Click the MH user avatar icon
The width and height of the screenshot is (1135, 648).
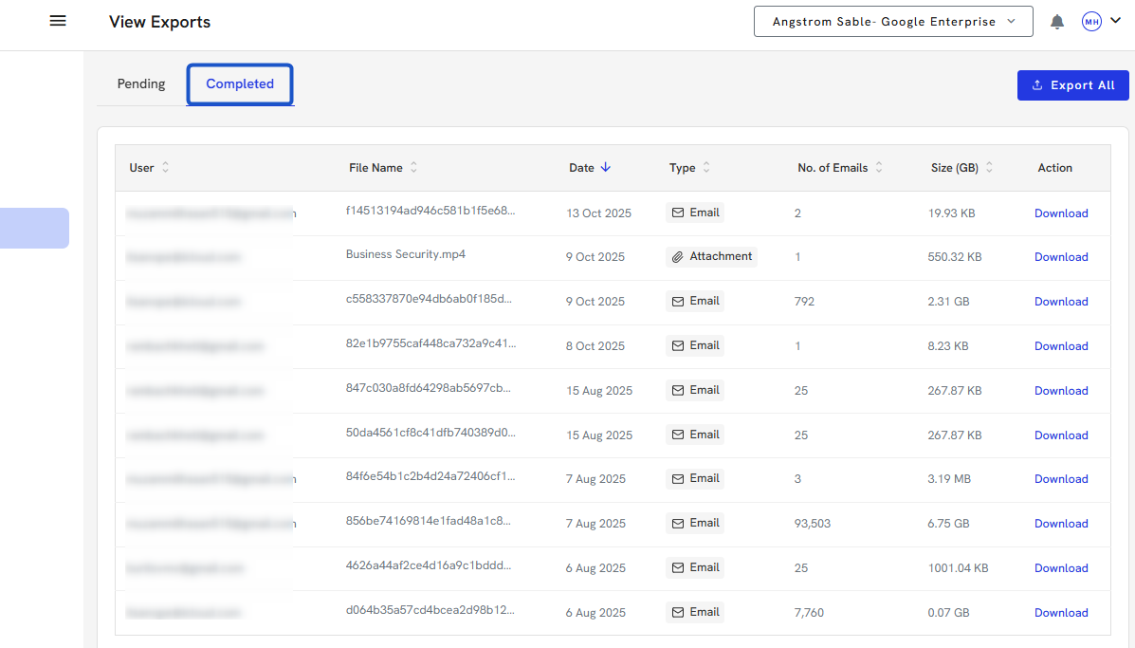pyautogui.click(x=1091, y=22)
